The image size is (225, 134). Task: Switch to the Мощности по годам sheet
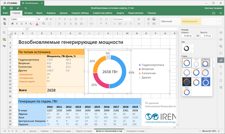pyautogui.click(x=62, y=131)
